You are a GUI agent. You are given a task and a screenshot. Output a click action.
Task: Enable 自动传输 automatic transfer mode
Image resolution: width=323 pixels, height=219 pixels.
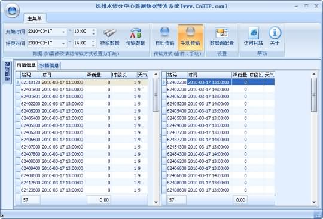[165, 37]
